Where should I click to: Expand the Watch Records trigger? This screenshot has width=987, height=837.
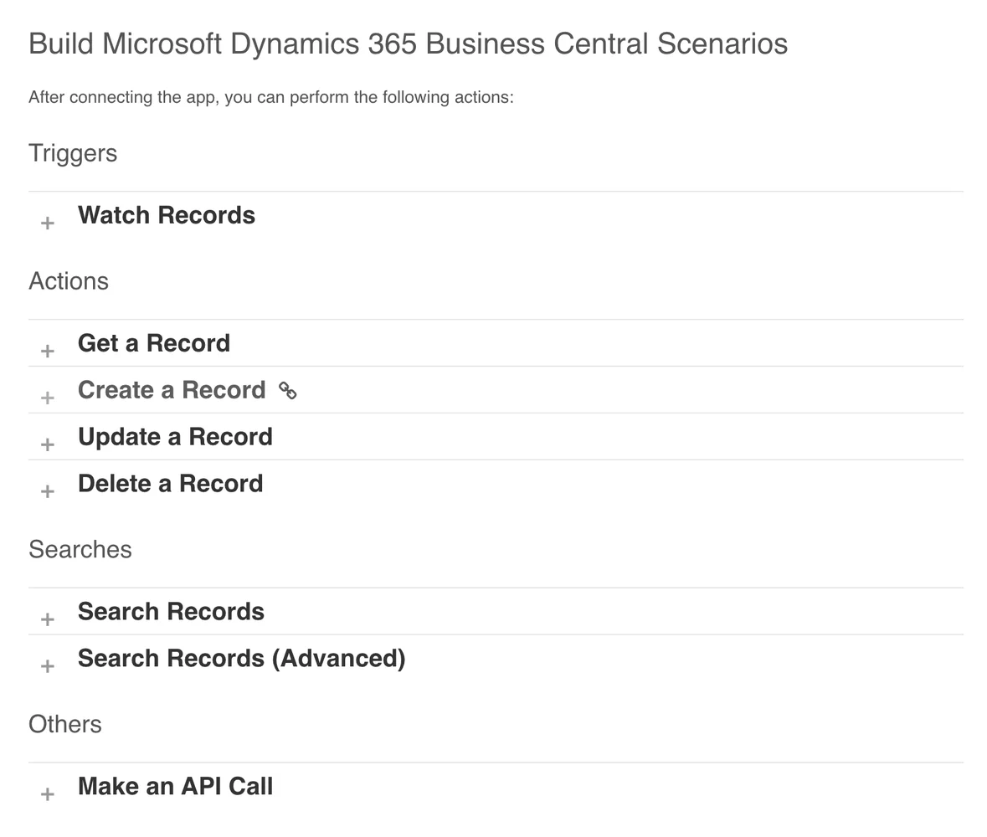click(47, 222)
